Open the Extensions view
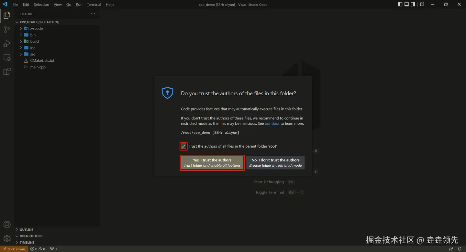Image resolution: width=466 pixels, height=252 pixels. 7,71
